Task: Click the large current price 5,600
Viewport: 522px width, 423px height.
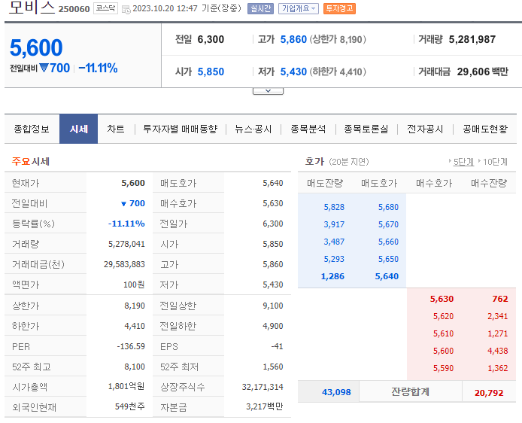Action: [36, 47]
